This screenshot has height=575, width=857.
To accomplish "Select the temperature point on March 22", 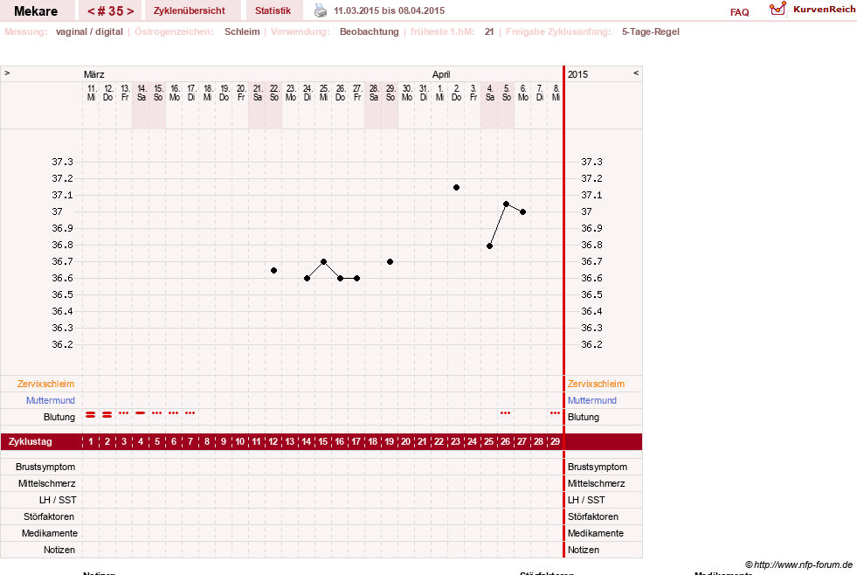I will 273,271.
